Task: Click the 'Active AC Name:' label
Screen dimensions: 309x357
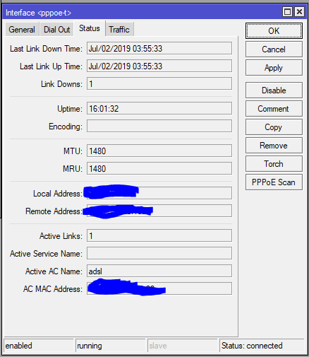Action: point(54,271)
